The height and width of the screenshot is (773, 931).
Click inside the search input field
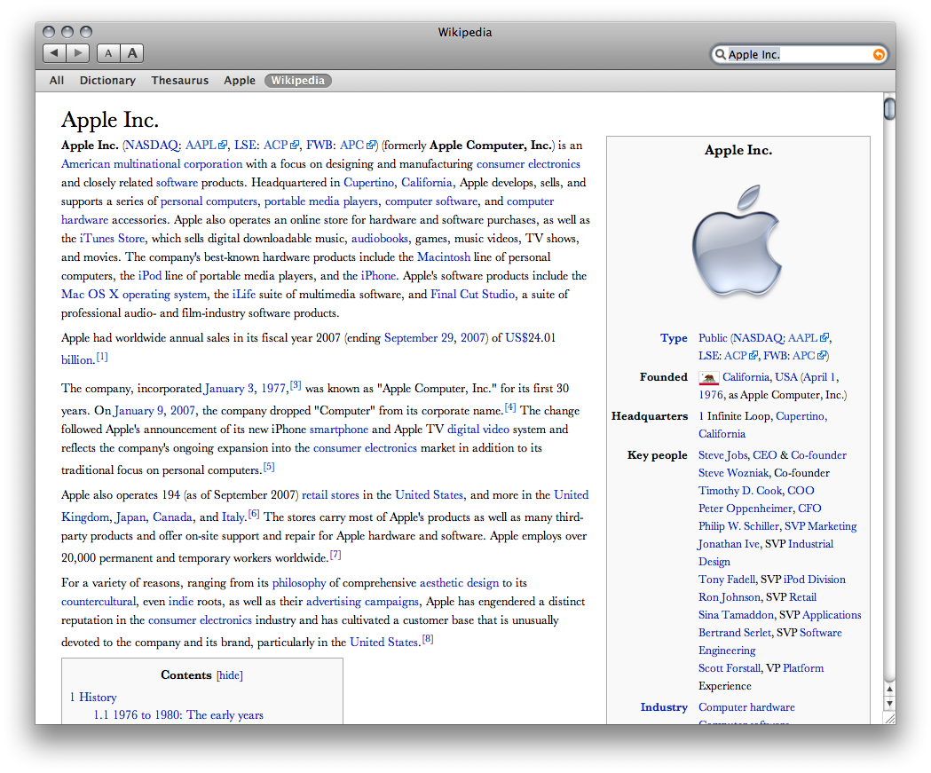790,54
